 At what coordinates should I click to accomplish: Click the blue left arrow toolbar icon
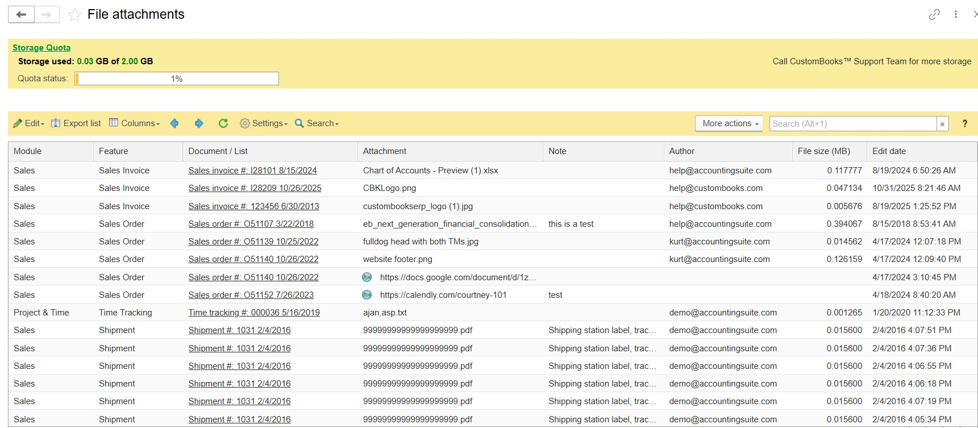click(x=174, y=123)
